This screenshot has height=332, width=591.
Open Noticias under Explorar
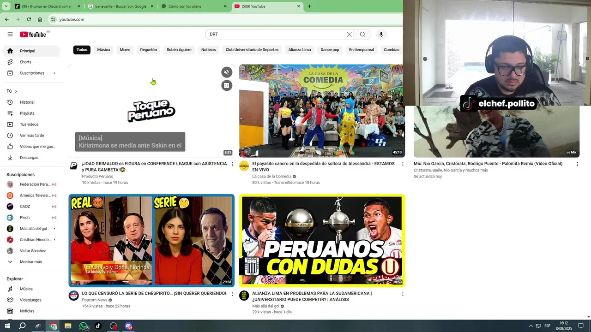pos(31,311)
